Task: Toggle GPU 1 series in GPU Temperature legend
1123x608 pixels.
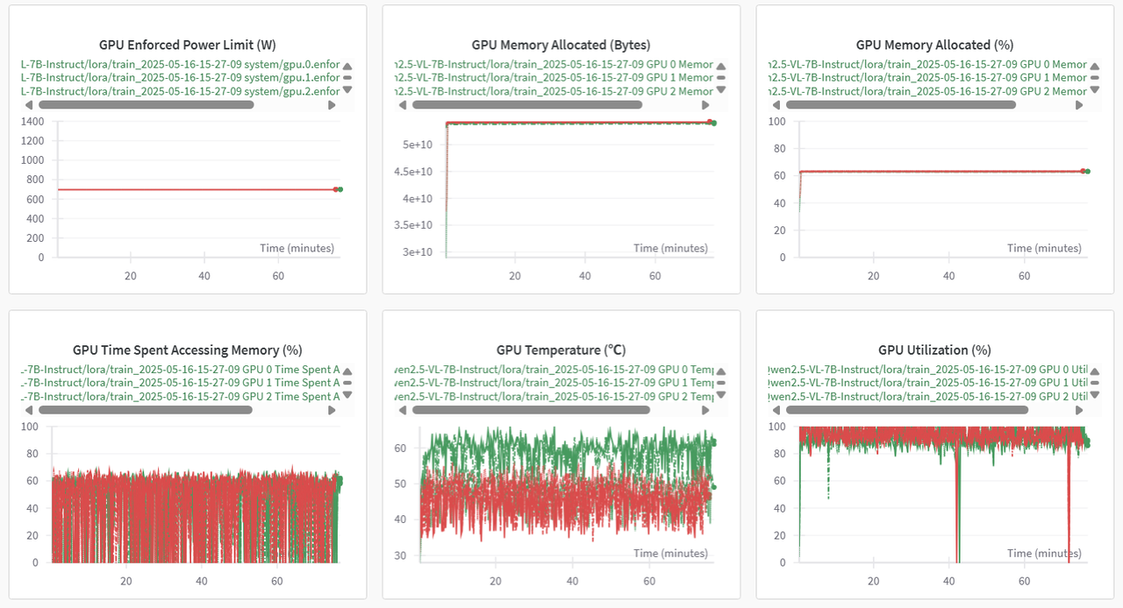Action: [554, 383]
